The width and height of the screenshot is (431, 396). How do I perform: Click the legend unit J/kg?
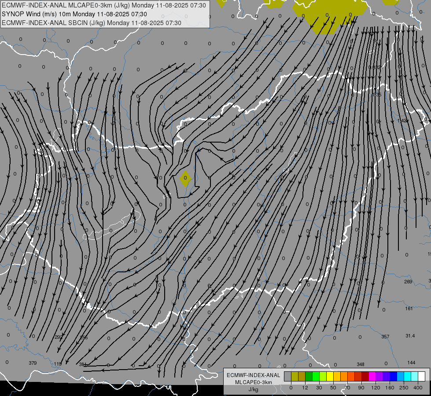point(253,389)
